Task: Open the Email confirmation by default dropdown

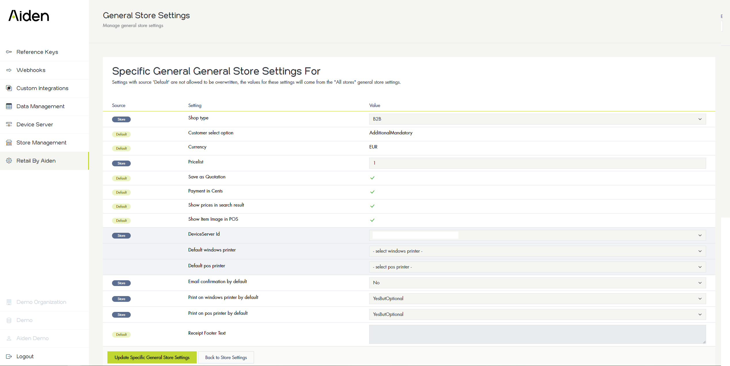Action: [x=537, y=283]
